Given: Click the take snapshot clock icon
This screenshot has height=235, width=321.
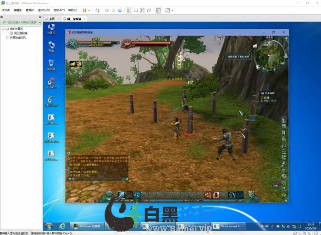Looking at the screenshot, I should click(107, 10).
